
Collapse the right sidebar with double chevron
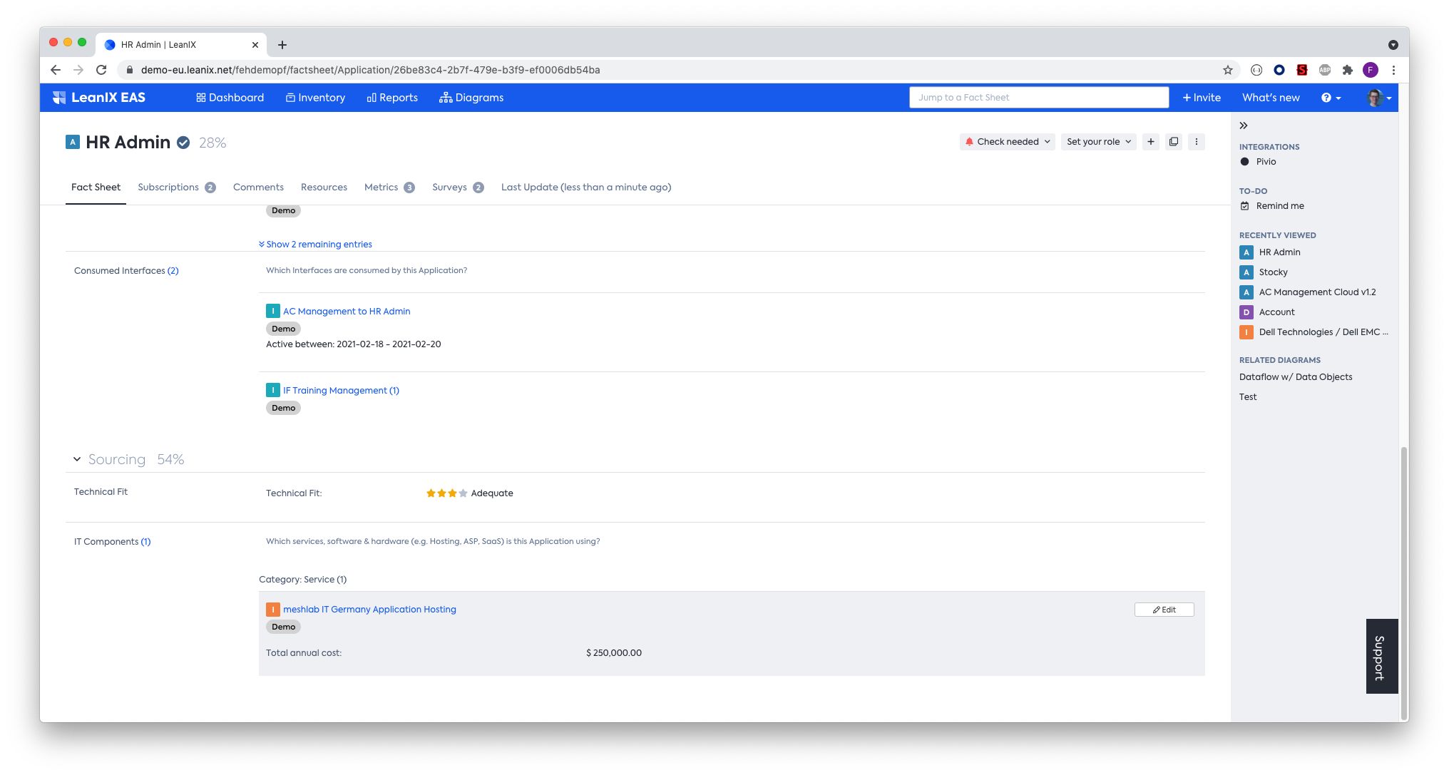[x=1243, y=125]
